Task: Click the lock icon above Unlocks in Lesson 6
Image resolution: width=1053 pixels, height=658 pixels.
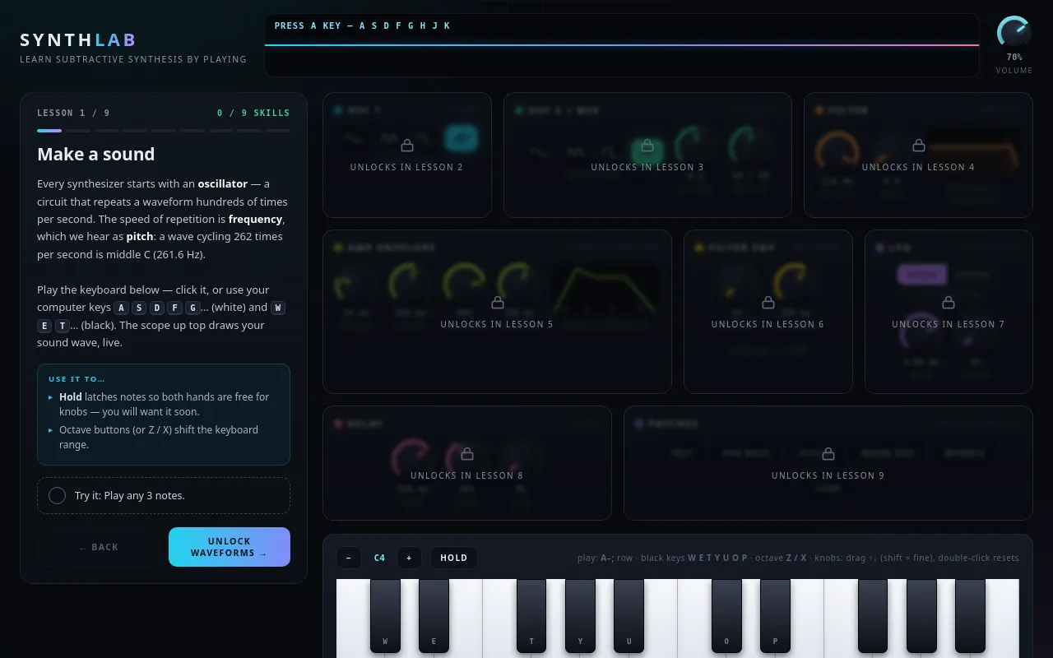Action: click(768, 303)
